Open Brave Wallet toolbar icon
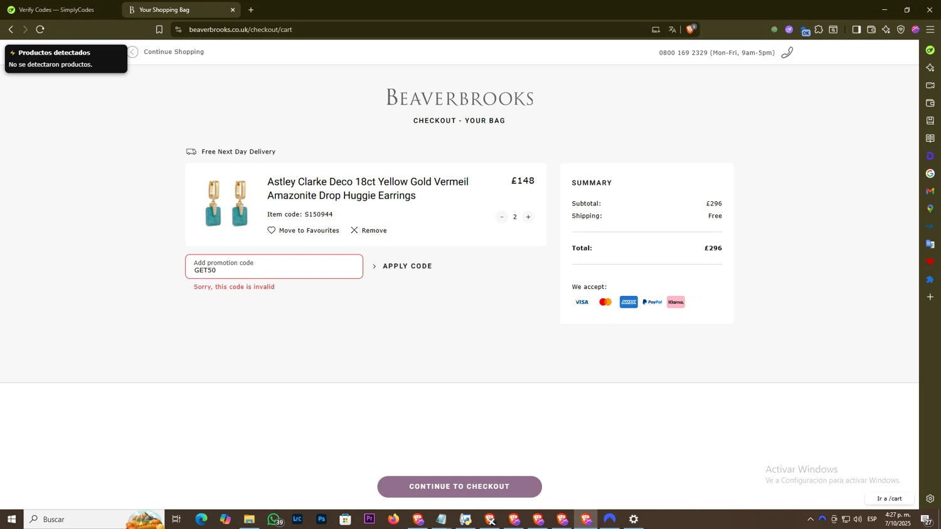Viewport: 941px width, 529px height. coord(871,29)
